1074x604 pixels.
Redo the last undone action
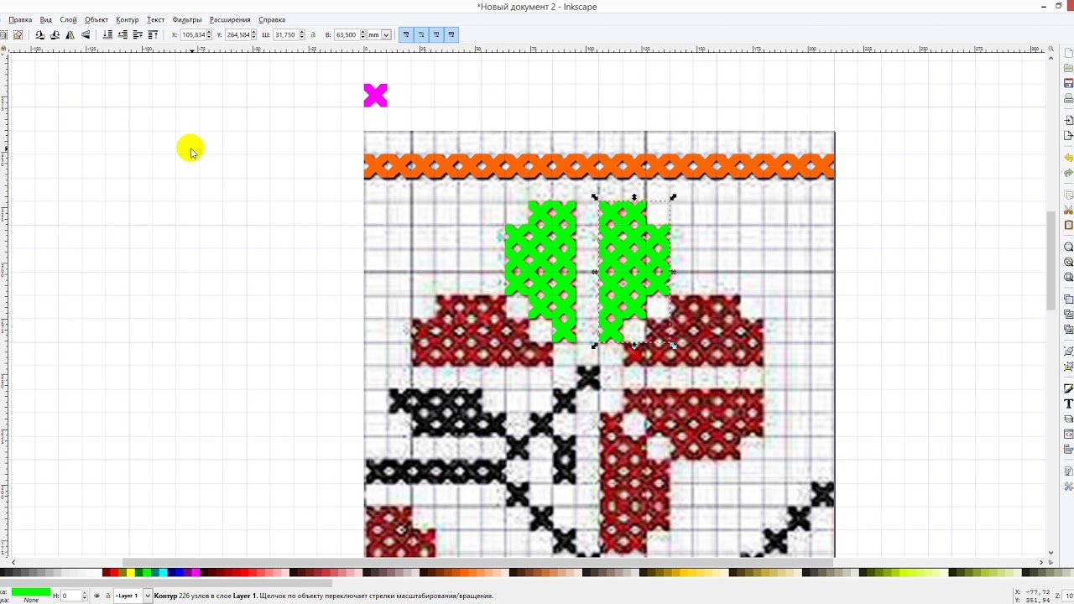pos(1068,173)
